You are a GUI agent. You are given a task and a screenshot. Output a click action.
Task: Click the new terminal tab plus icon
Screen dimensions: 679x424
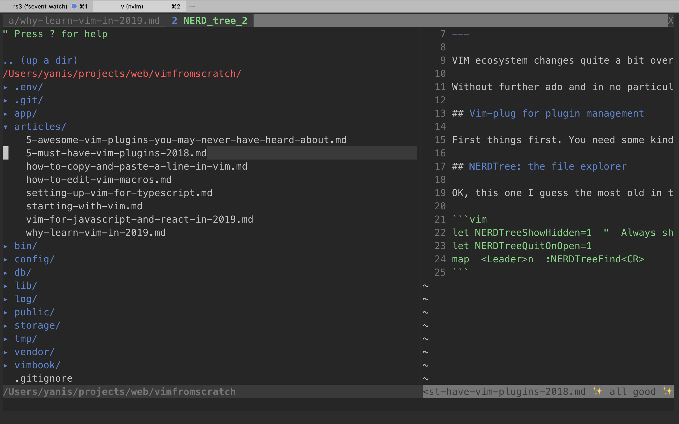coord(192,6)
